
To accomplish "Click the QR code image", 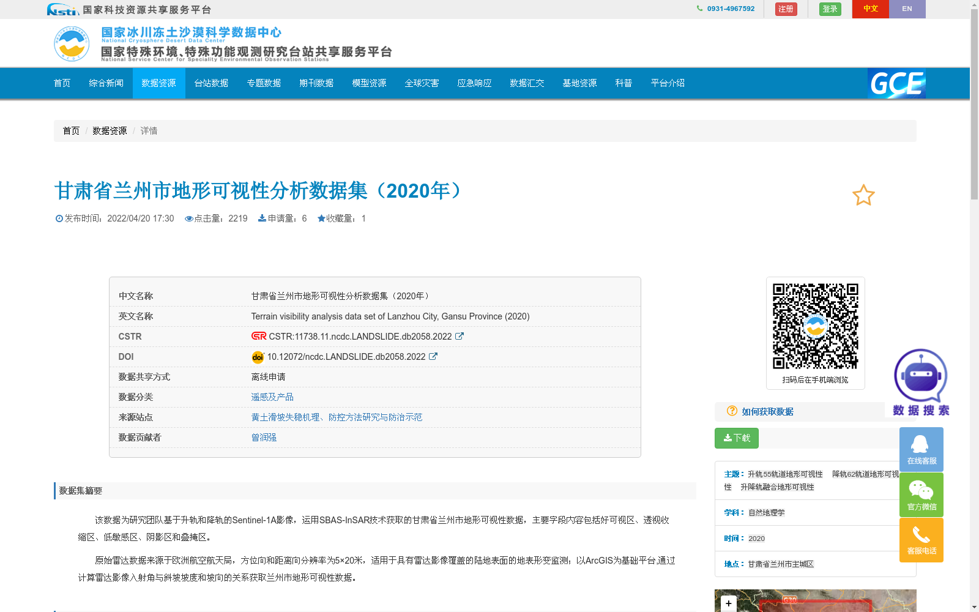I will click(x=815, y=326).
